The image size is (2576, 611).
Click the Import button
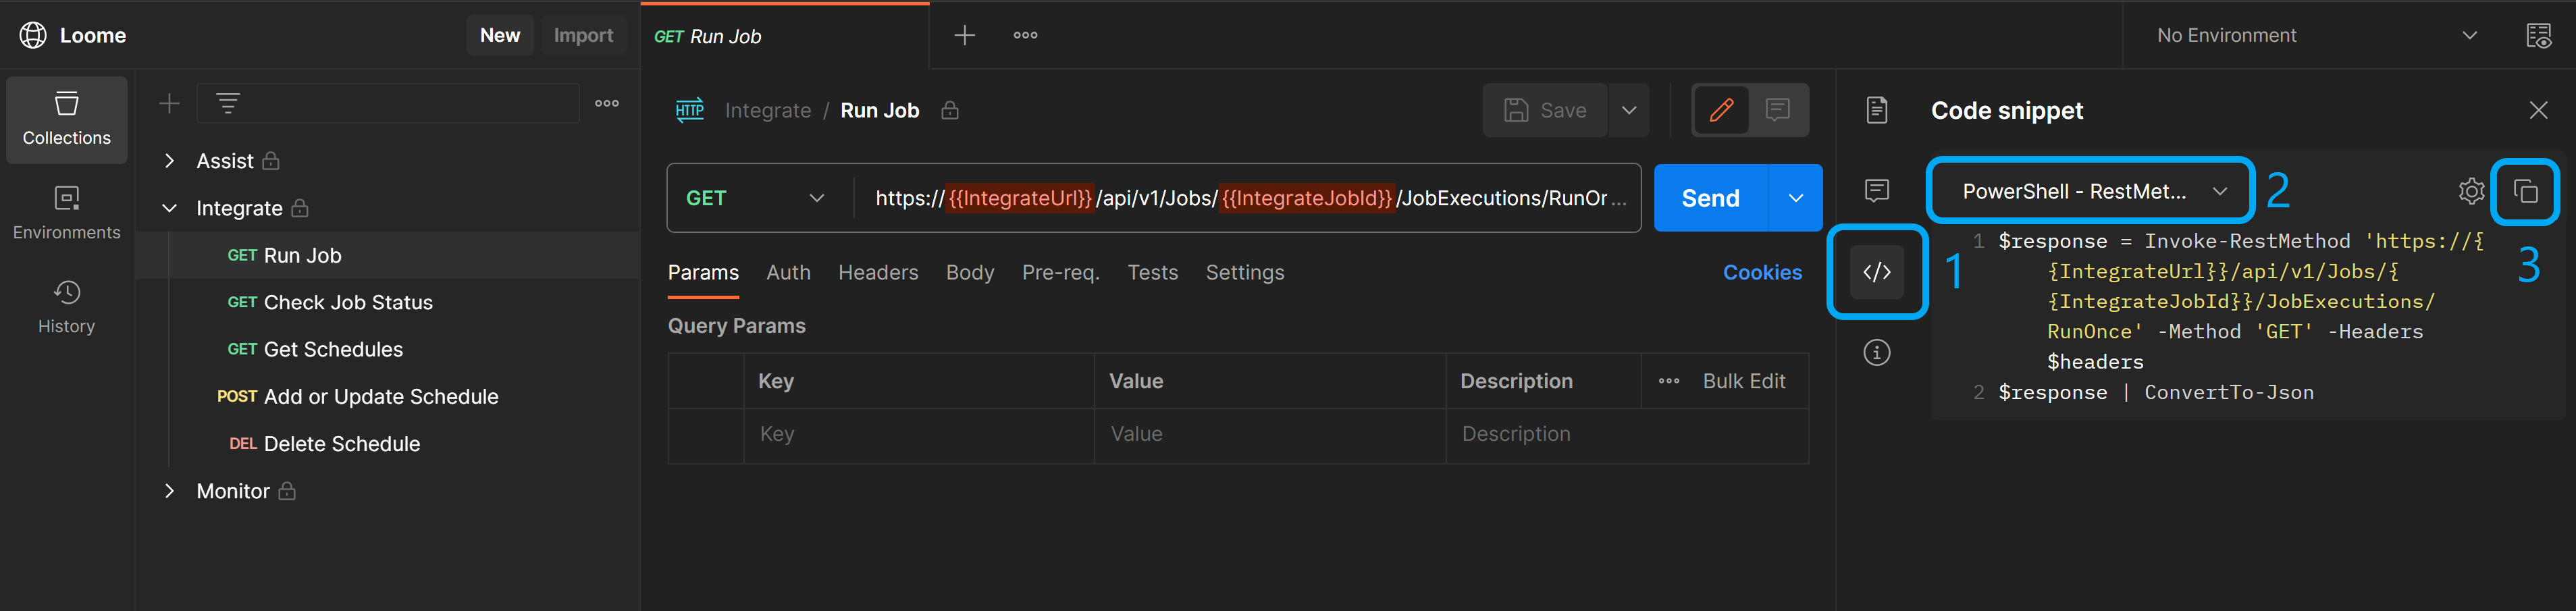584,35
